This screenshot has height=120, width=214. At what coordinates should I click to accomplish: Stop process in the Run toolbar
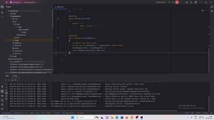9,80
